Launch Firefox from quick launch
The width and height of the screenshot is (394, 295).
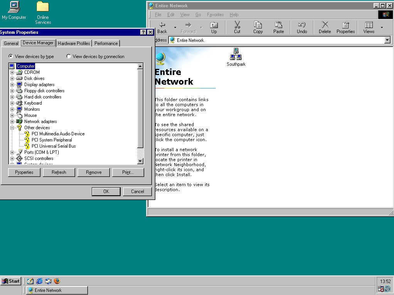point(57,281)
